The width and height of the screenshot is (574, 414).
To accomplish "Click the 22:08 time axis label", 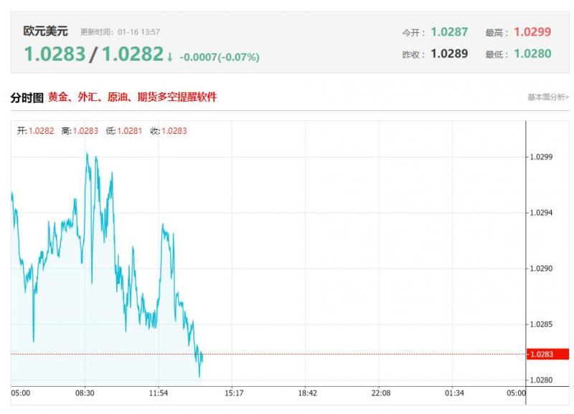I will [x=381, y=393].
